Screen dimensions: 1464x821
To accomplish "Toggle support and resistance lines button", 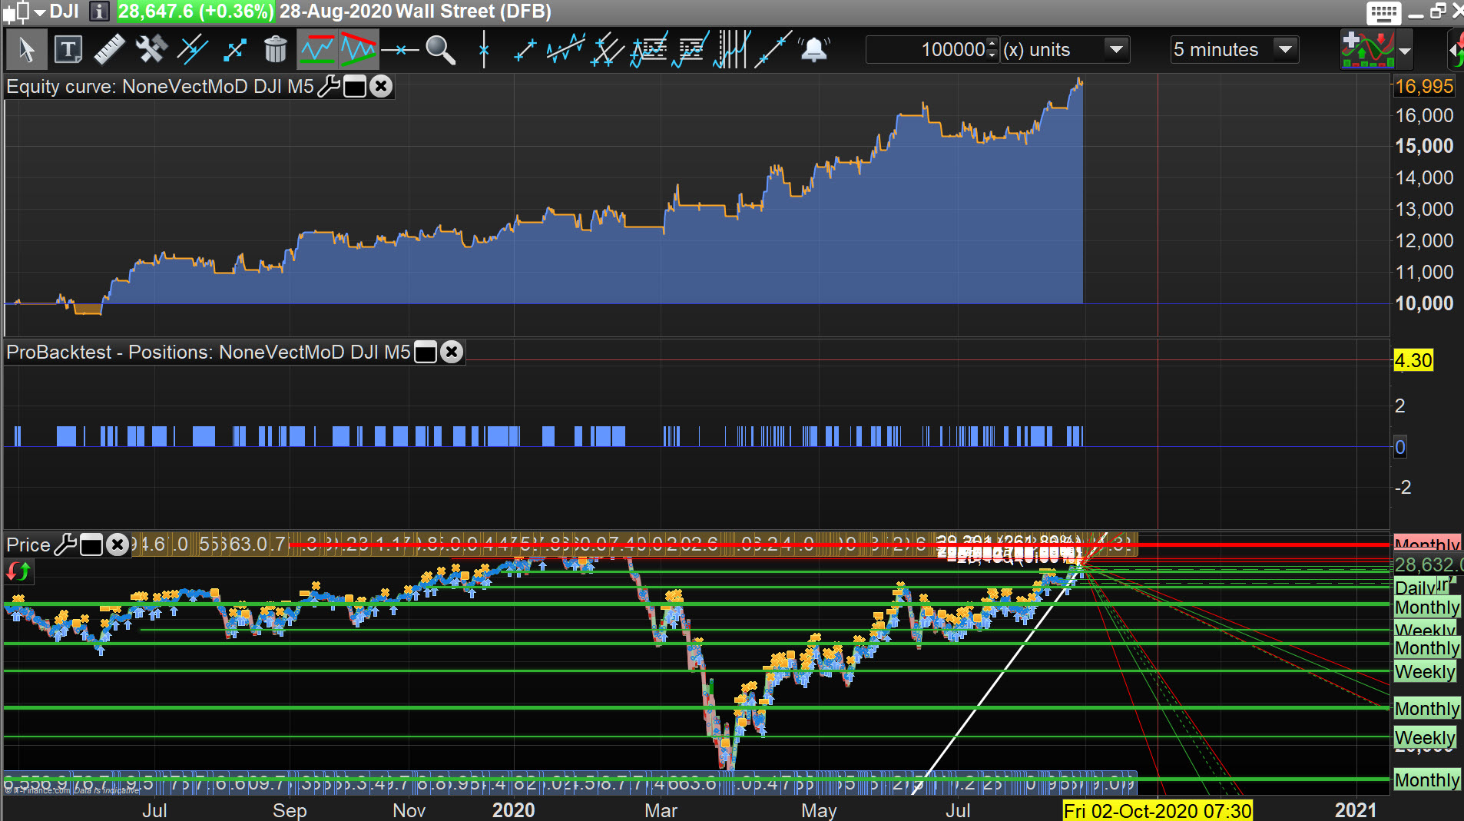I will coord(316,50).
